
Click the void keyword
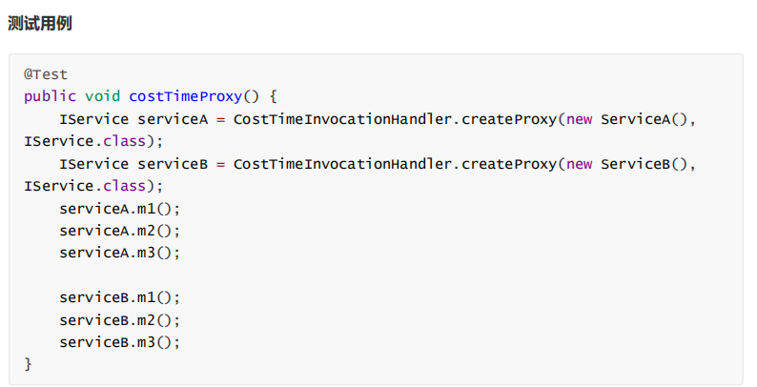coord(102,96)
